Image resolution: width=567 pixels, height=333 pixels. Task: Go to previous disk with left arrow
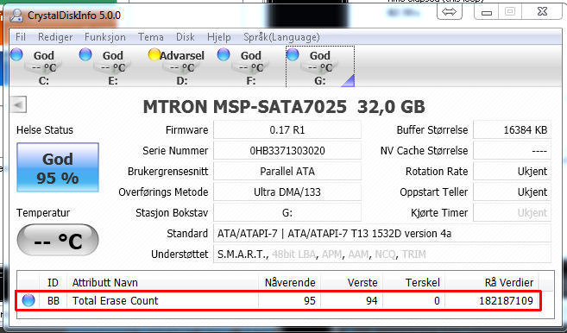click(x=18, y=105)
